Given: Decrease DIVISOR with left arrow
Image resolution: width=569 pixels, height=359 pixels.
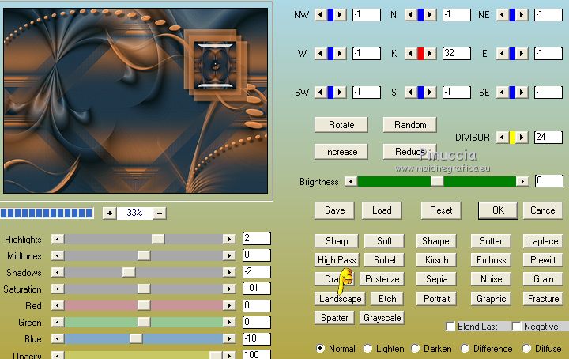Looking at the screenshot, I should coord(503,138).
